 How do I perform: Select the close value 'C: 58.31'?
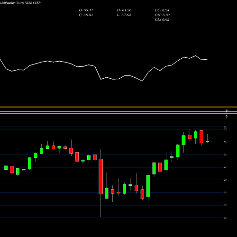86,15
